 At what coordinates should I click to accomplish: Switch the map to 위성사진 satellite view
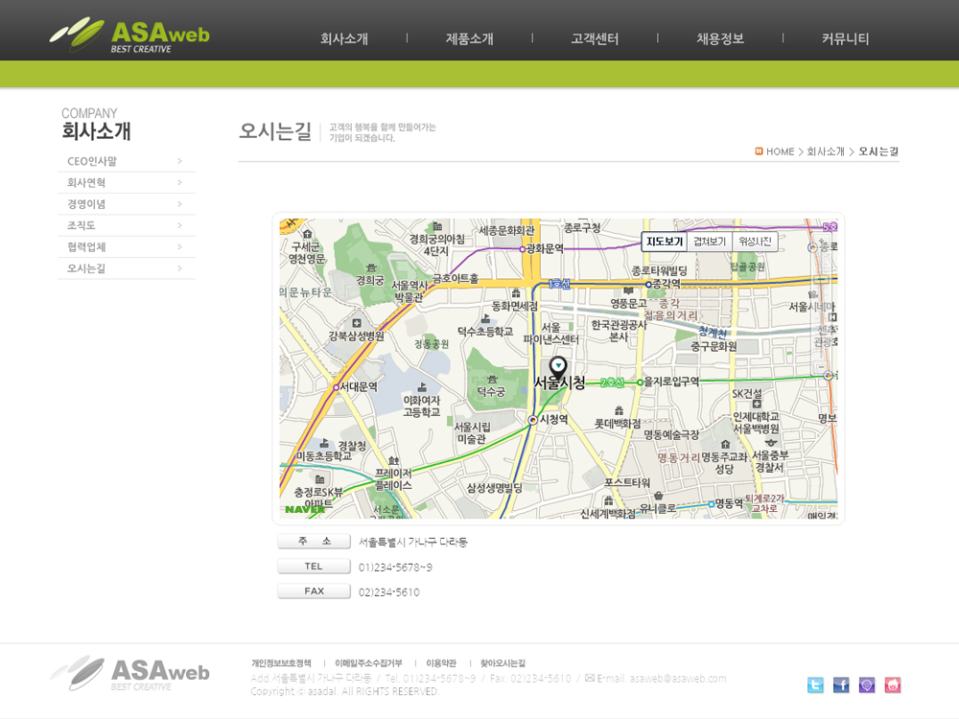tap(755, 242)
